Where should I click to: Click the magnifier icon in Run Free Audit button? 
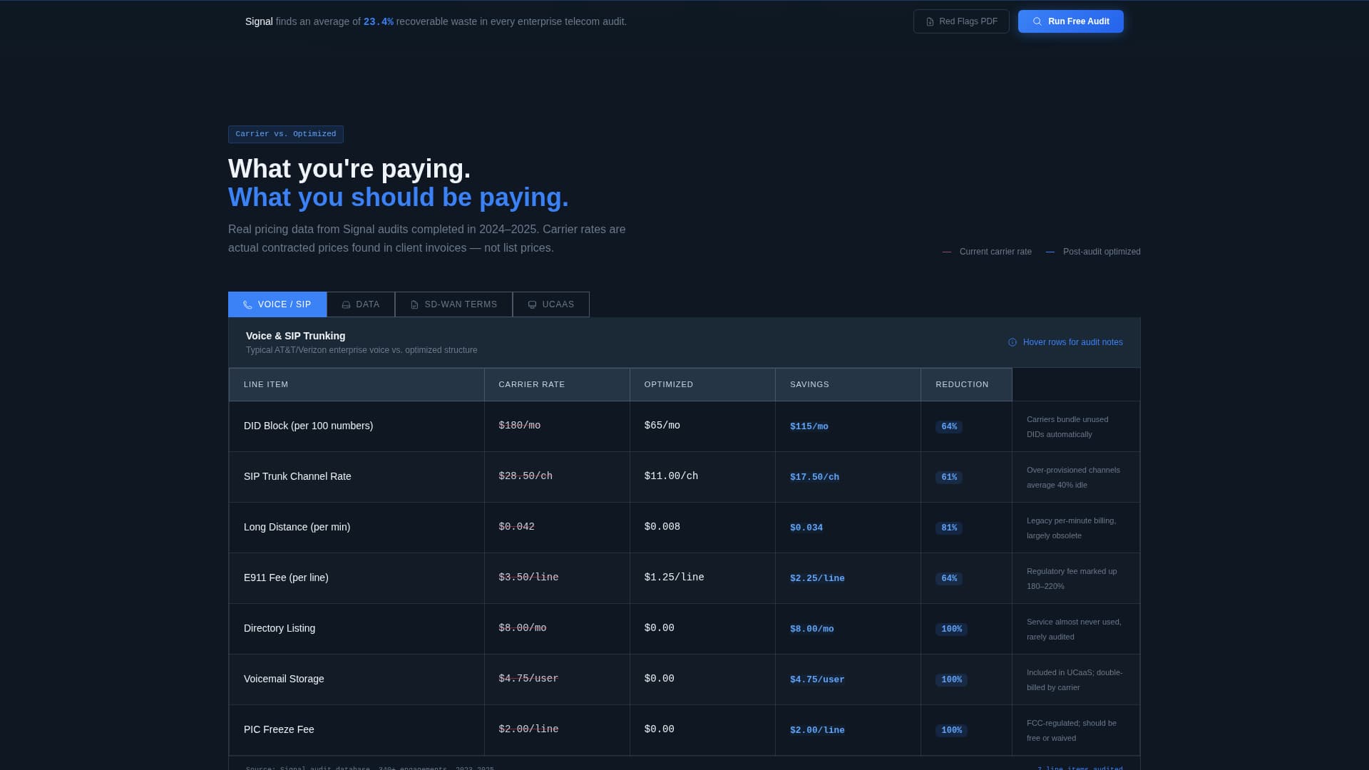pos(1037,21)
